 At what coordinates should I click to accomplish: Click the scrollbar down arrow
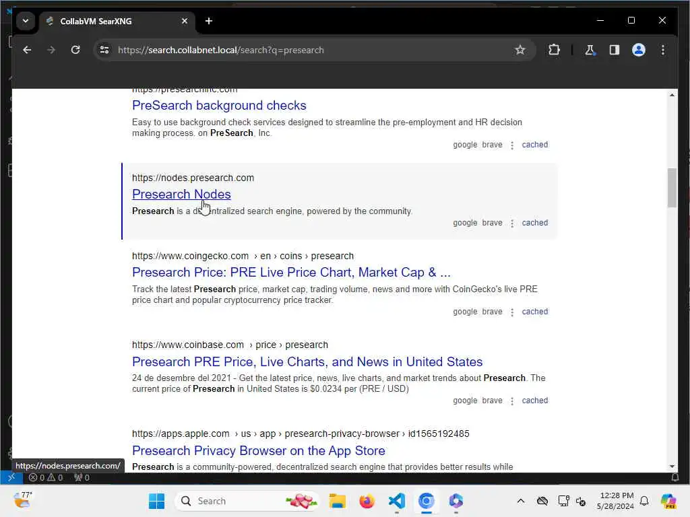[672, 466]
